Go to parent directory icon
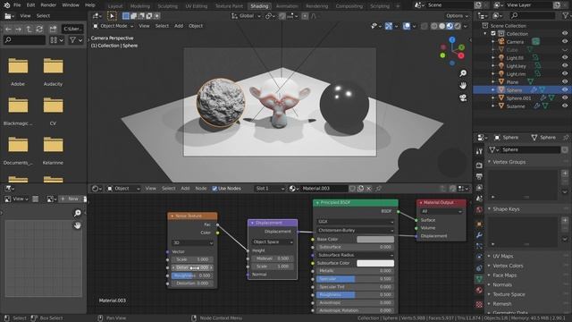 [29, 29]
